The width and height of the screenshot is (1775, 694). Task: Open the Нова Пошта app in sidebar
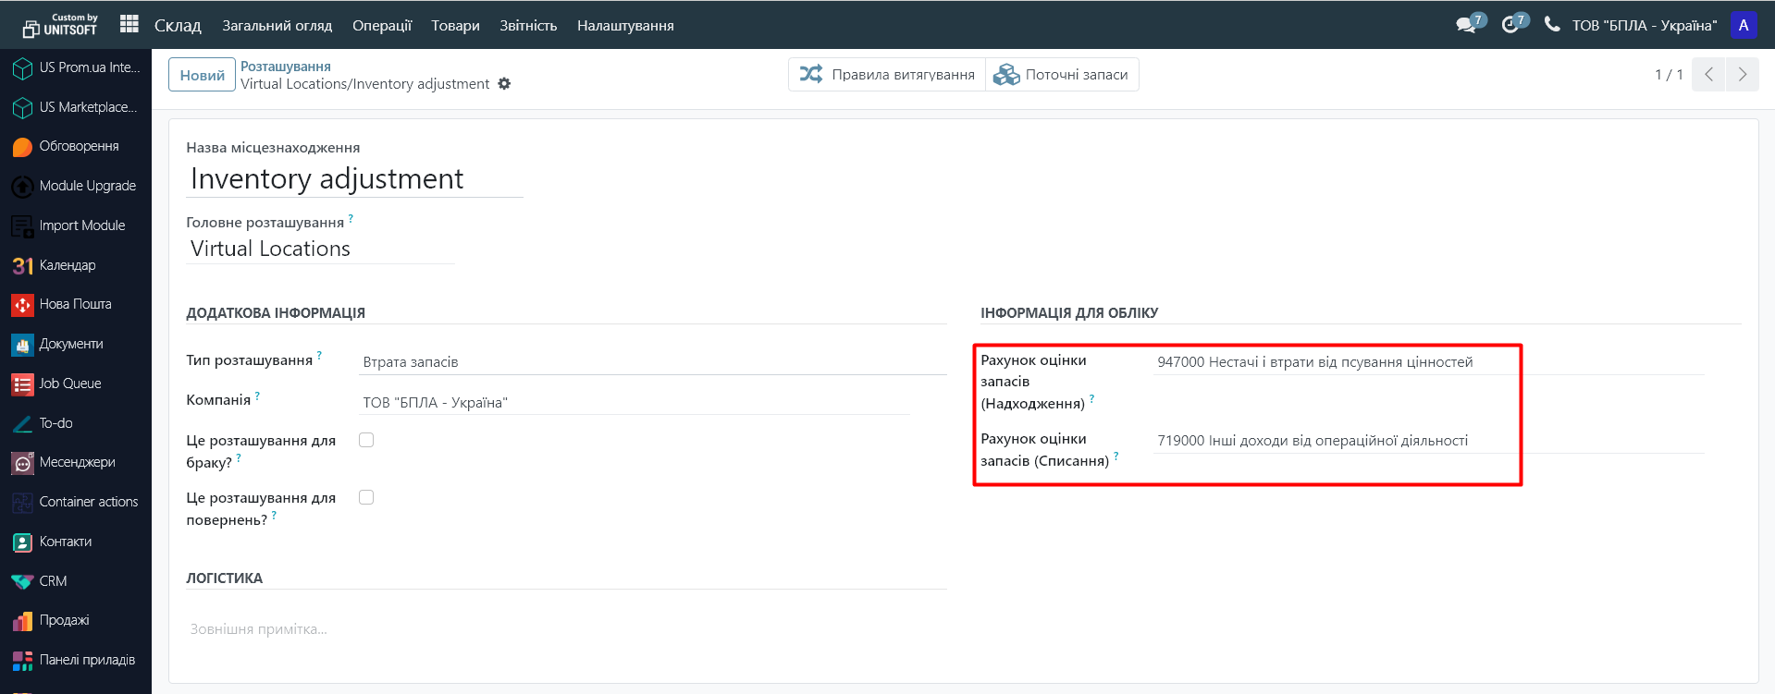click(x=75, y=304)
